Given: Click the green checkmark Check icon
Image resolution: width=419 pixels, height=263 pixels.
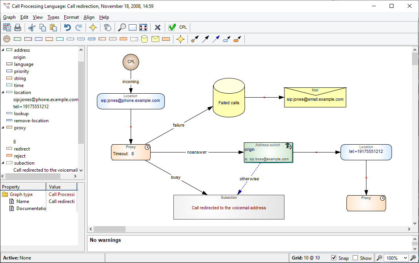Looking at the screenshot, I should point(172,27).
